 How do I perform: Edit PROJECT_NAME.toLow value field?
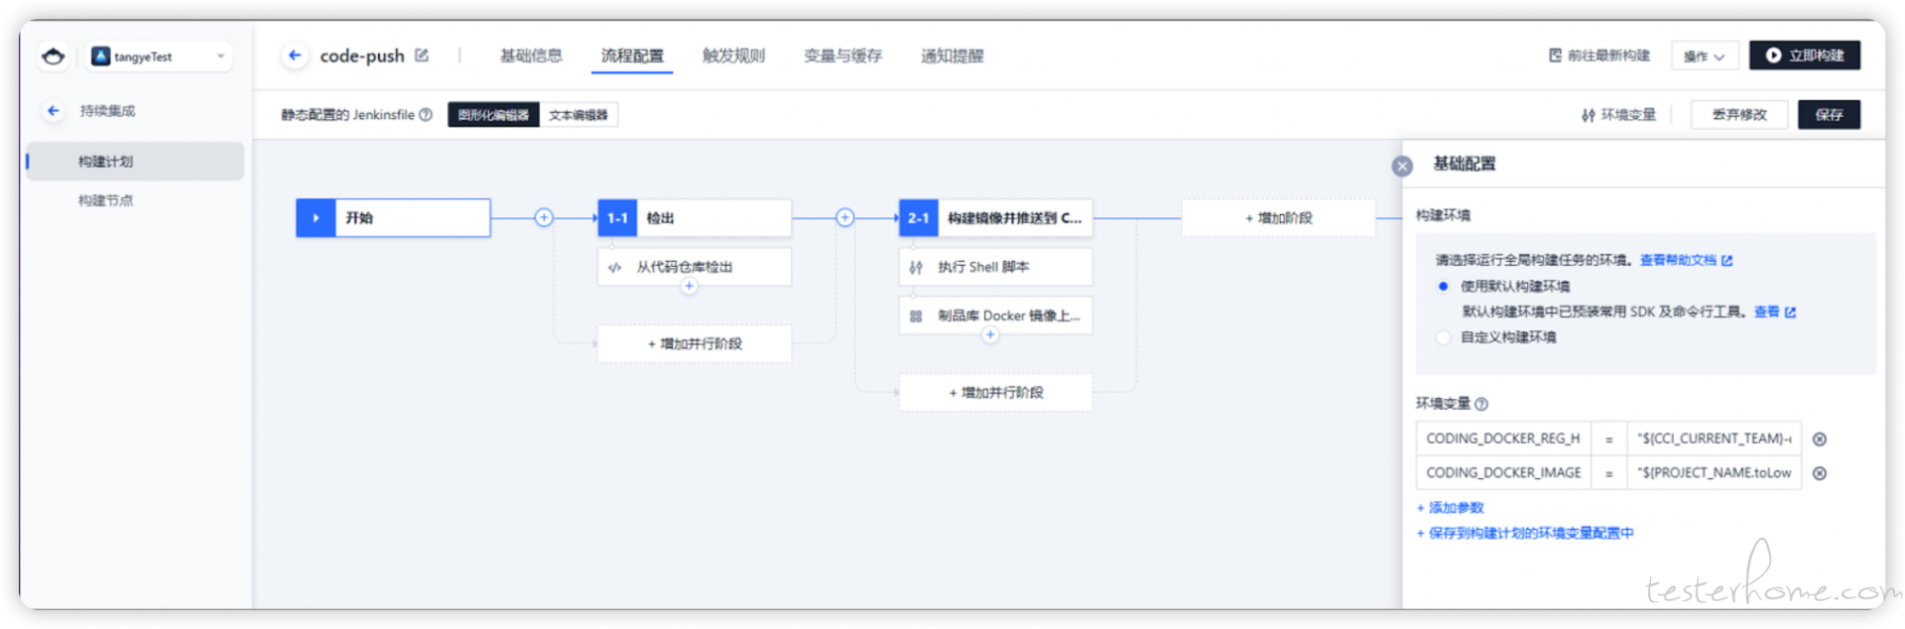1714,473
